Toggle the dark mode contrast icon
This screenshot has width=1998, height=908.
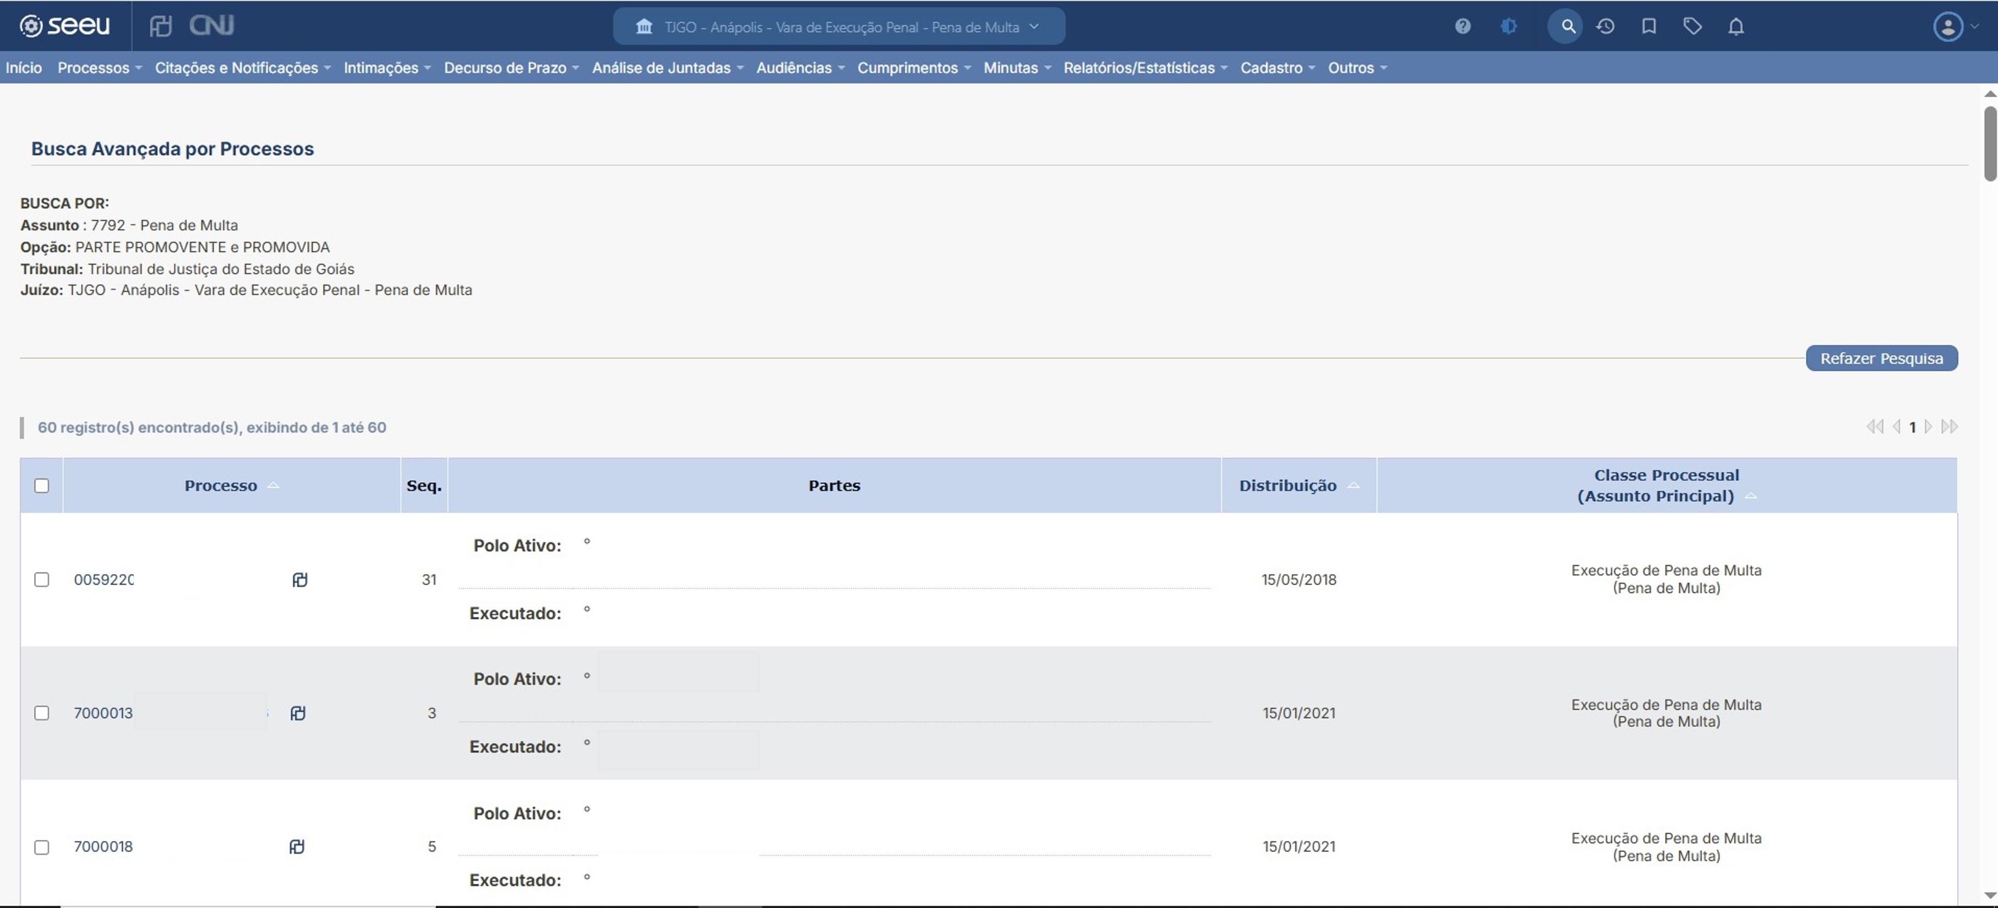(x=1509, y=26)
